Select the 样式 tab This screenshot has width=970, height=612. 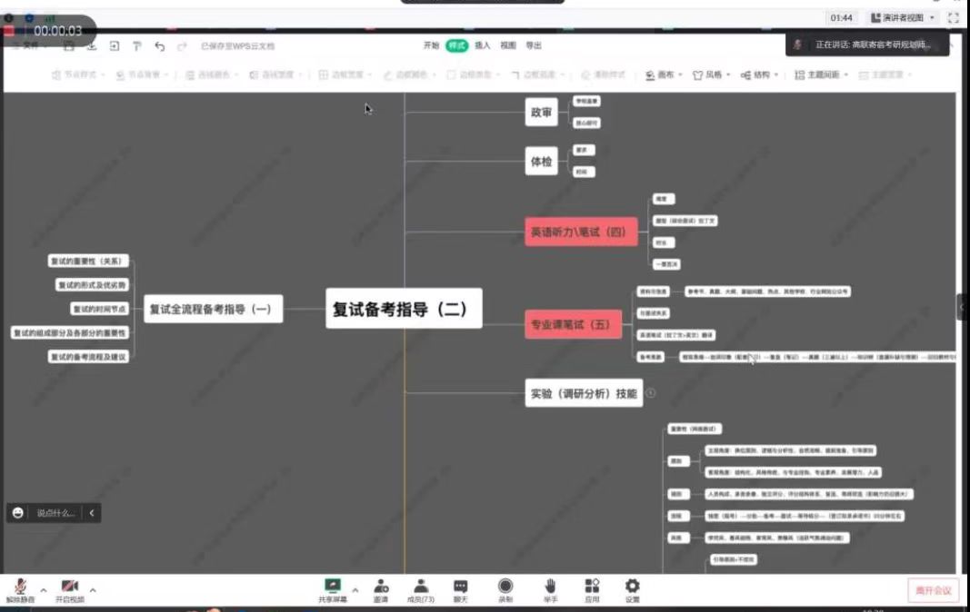pos(456,45)
